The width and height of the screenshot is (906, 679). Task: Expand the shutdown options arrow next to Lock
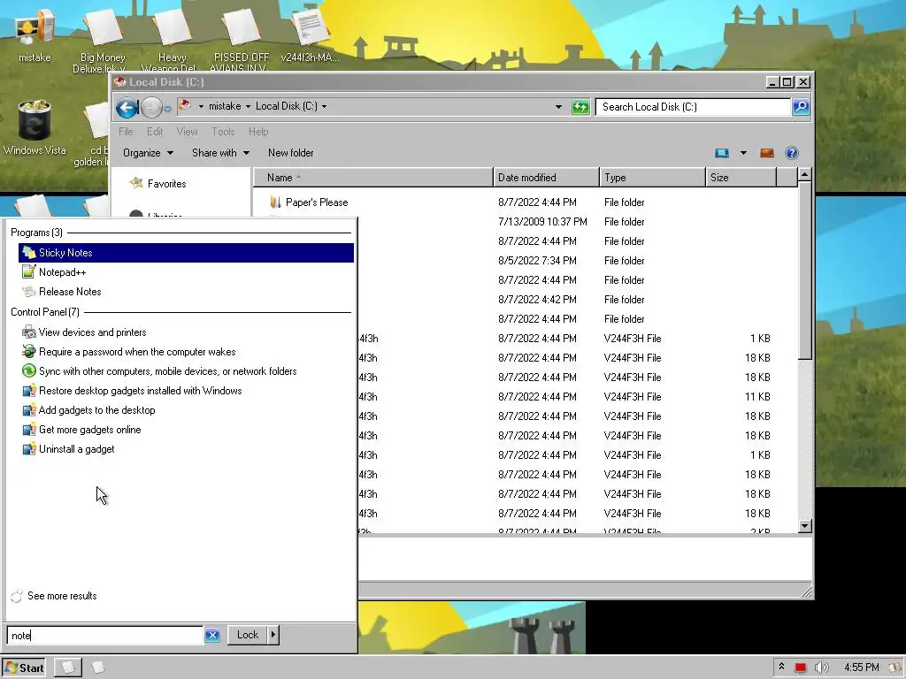click(x=273, y=635)
